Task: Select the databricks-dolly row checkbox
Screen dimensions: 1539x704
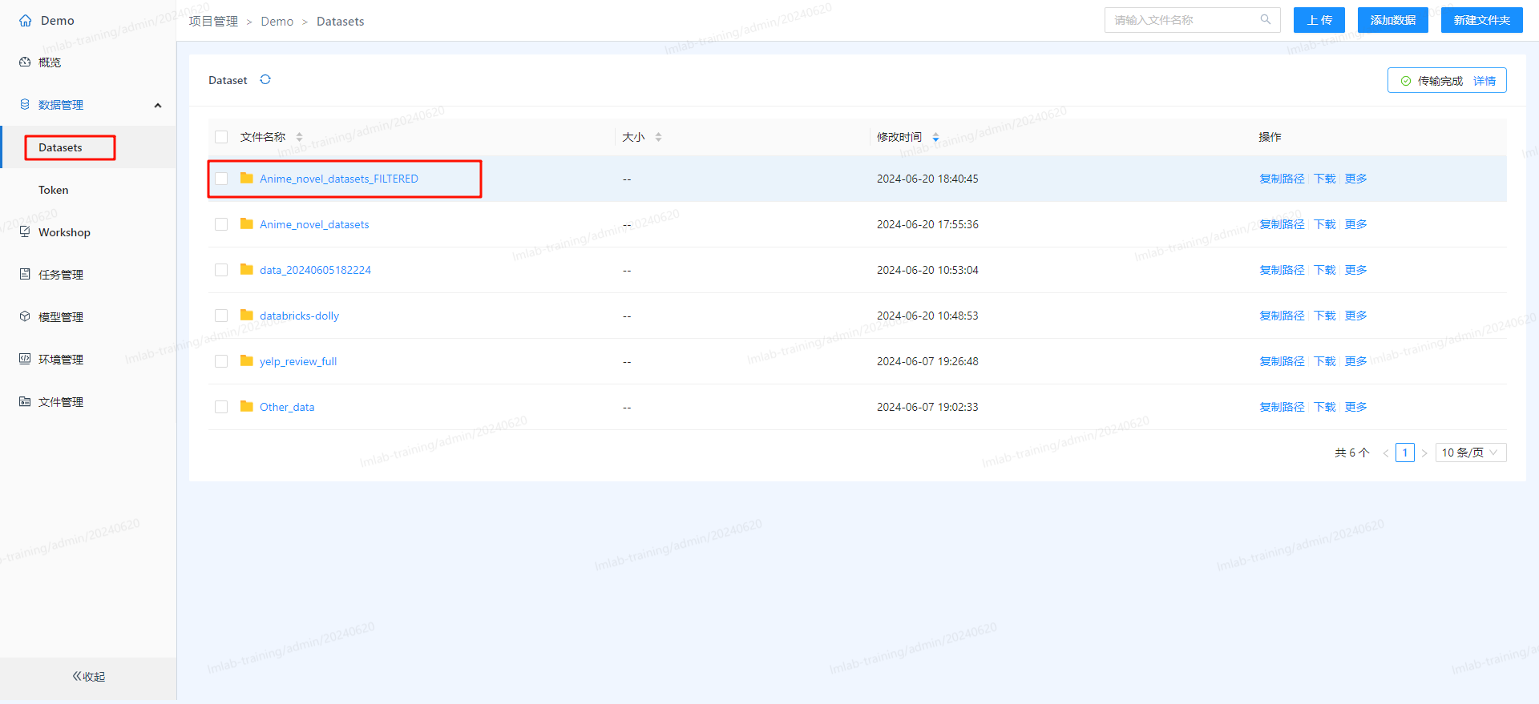Action: [x=221, y=316]
